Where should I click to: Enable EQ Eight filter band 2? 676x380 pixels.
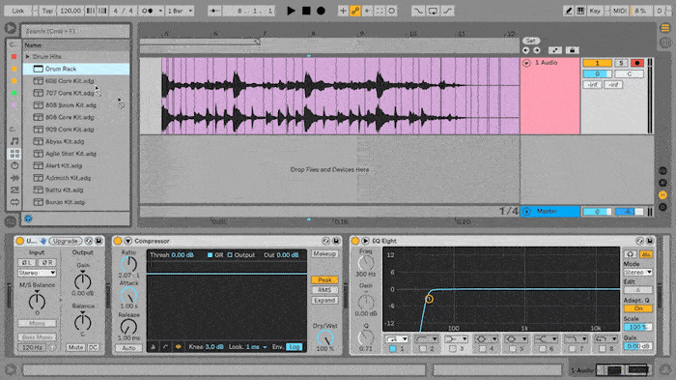pyautogui.click(x=423, y=348)
